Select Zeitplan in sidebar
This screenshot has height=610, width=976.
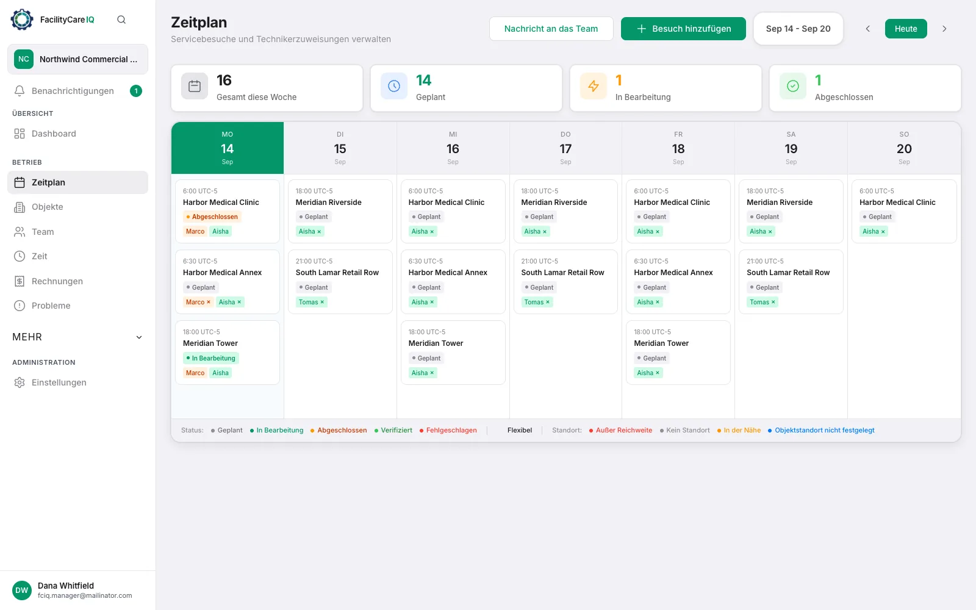click(77, 182)
